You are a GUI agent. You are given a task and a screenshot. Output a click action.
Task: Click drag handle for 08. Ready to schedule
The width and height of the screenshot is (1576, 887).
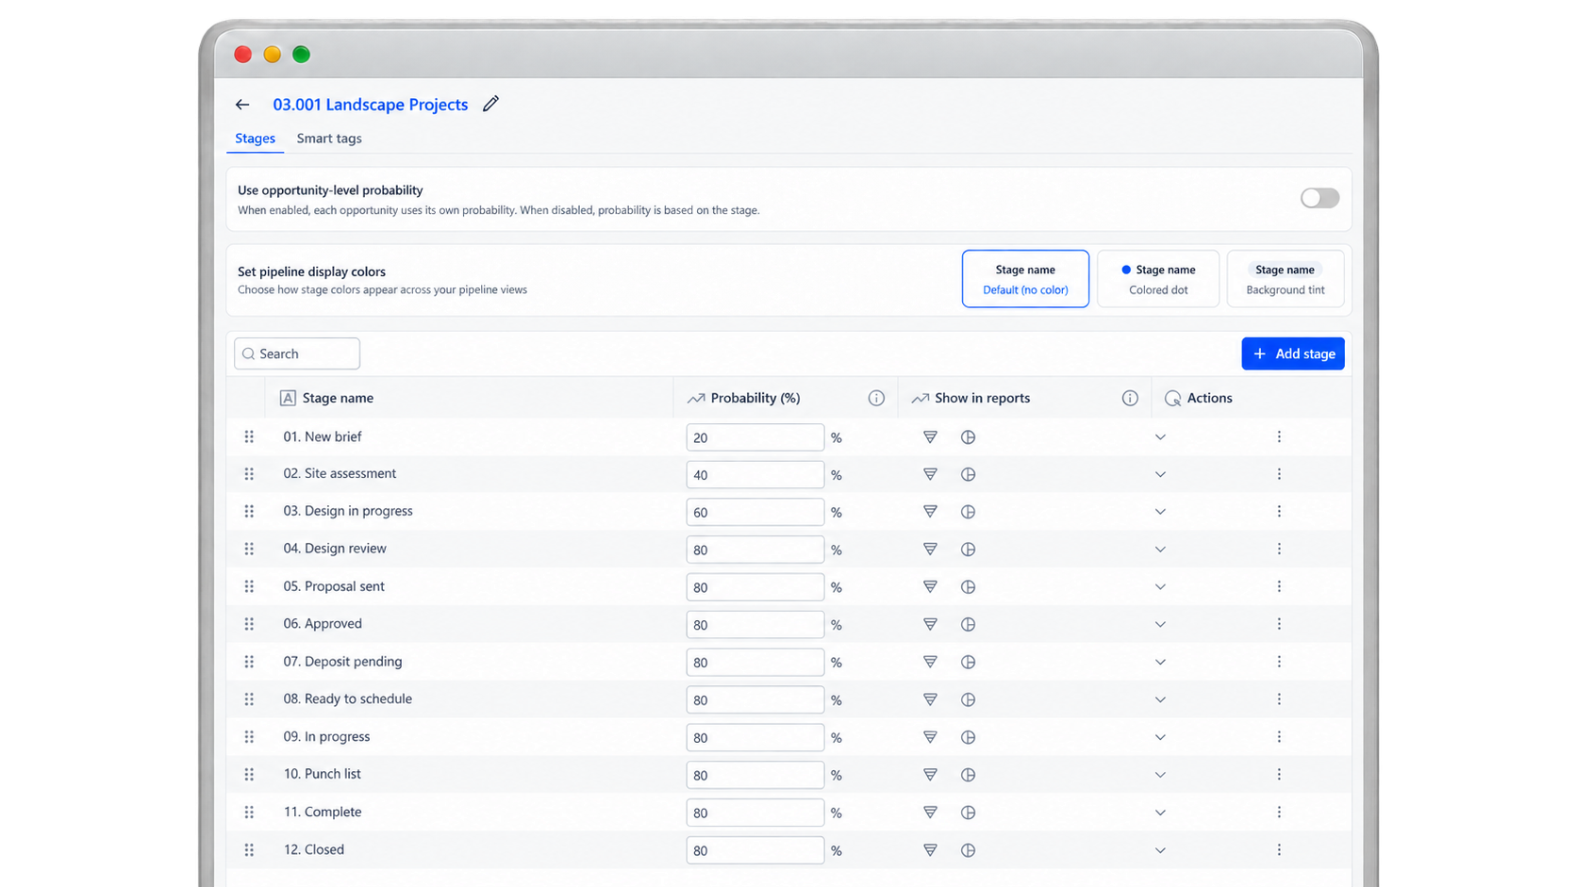point(249,699)
